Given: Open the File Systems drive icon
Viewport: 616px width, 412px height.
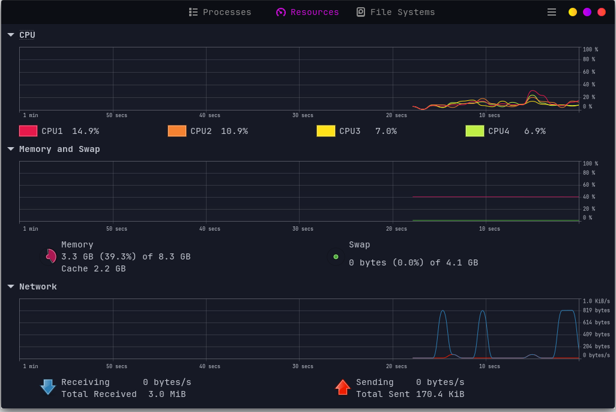Looking at the screenshot, I should (x=361, y=11).
